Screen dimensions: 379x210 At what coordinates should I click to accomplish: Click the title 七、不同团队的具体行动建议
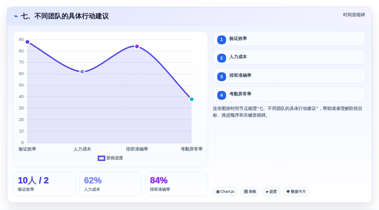pos(65,16)
